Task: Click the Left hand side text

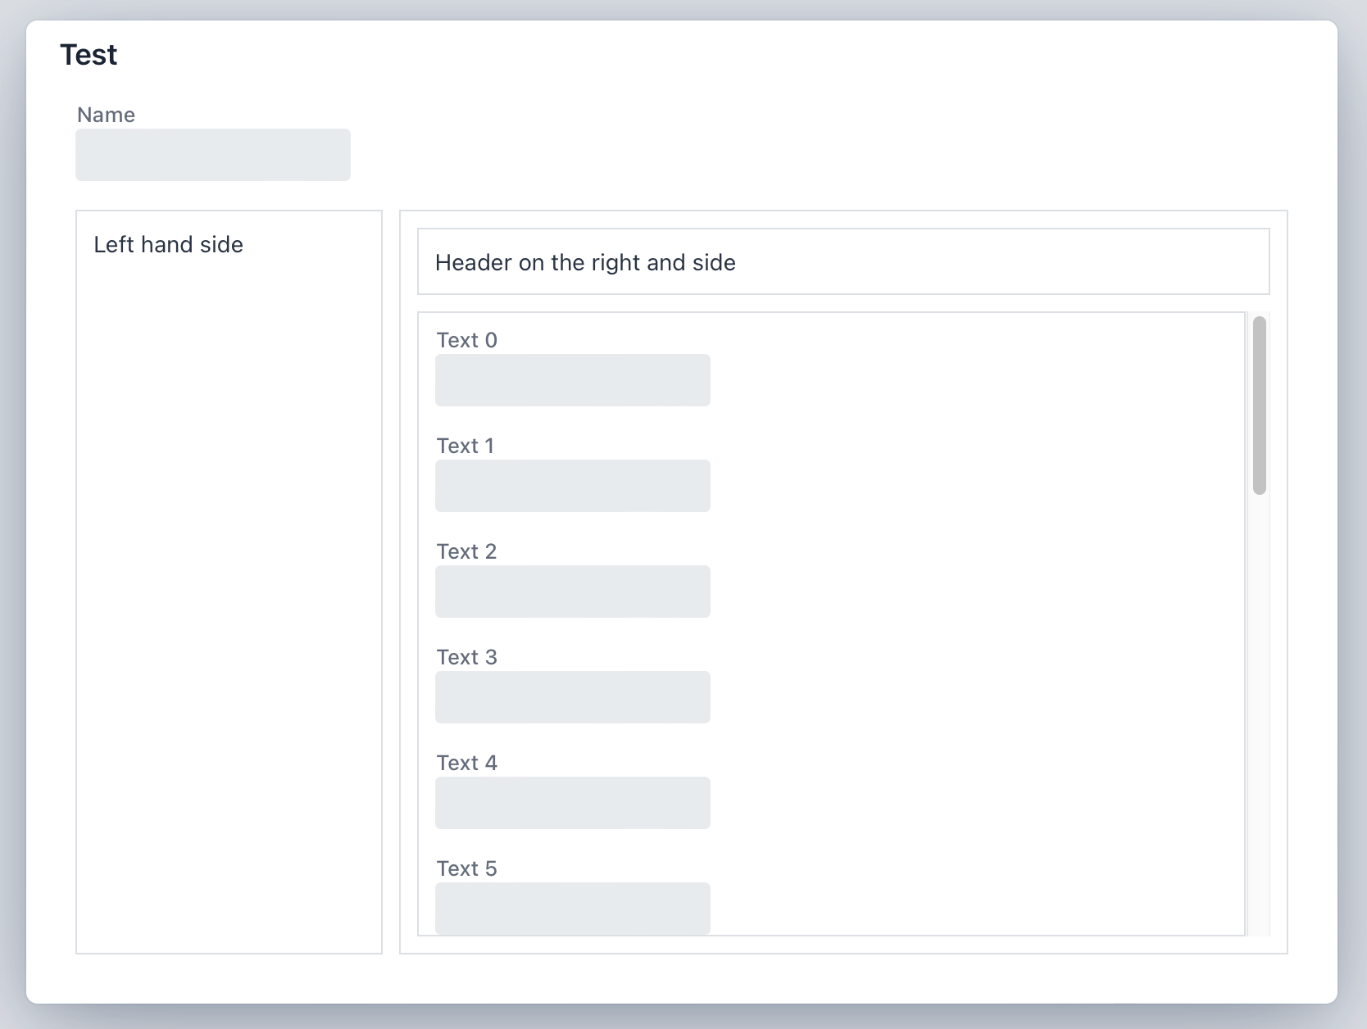Action: (168, 245)
